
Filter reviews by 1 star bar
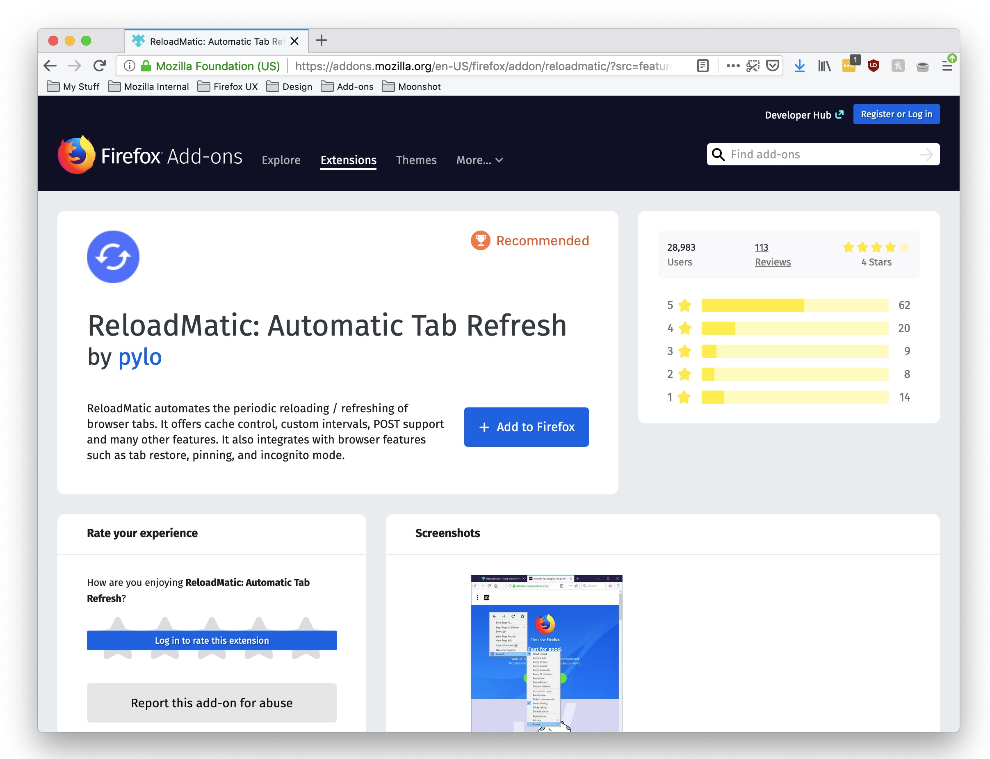pos(794,397)
